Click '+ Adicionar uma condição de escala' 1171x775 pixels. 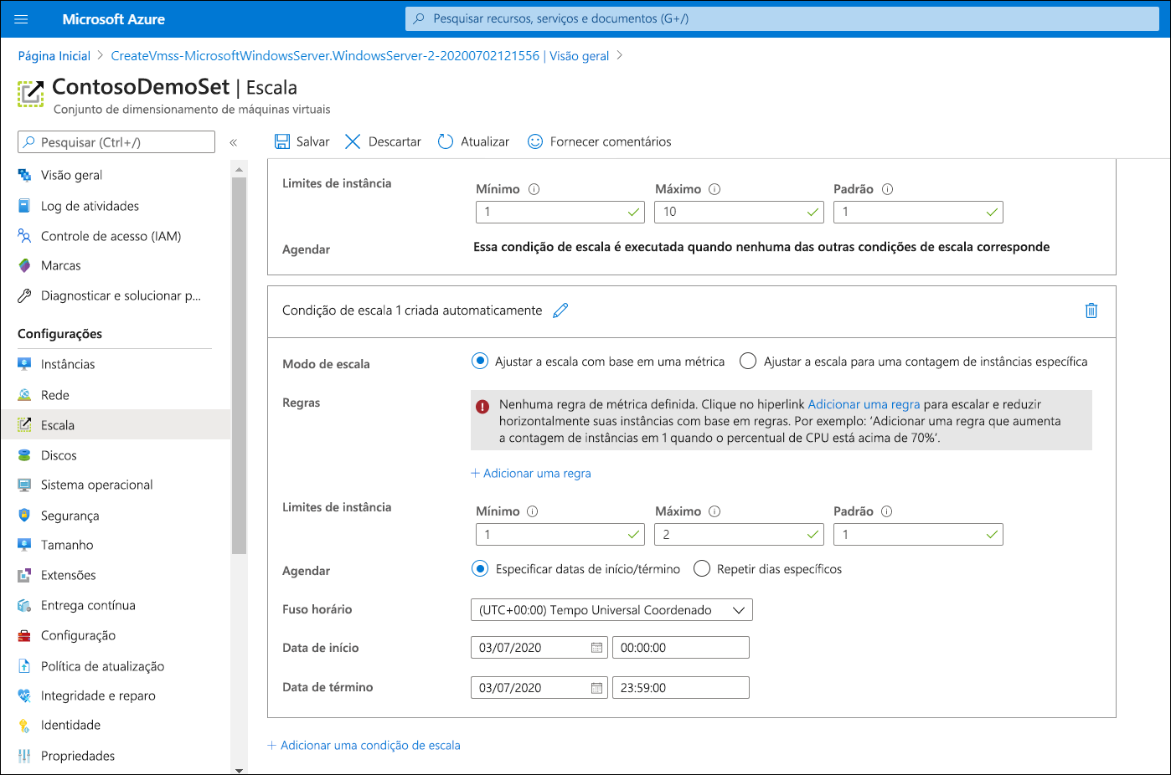364,745
